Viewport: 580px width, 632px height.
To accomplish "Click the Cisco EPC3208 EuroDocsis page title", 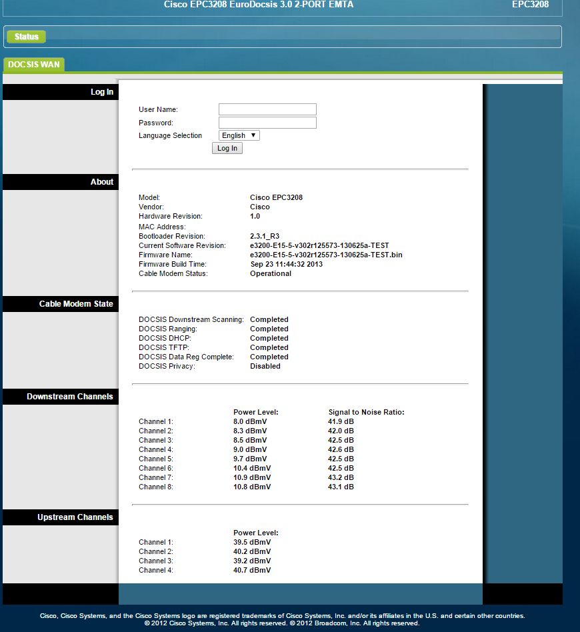I will 259,5.
